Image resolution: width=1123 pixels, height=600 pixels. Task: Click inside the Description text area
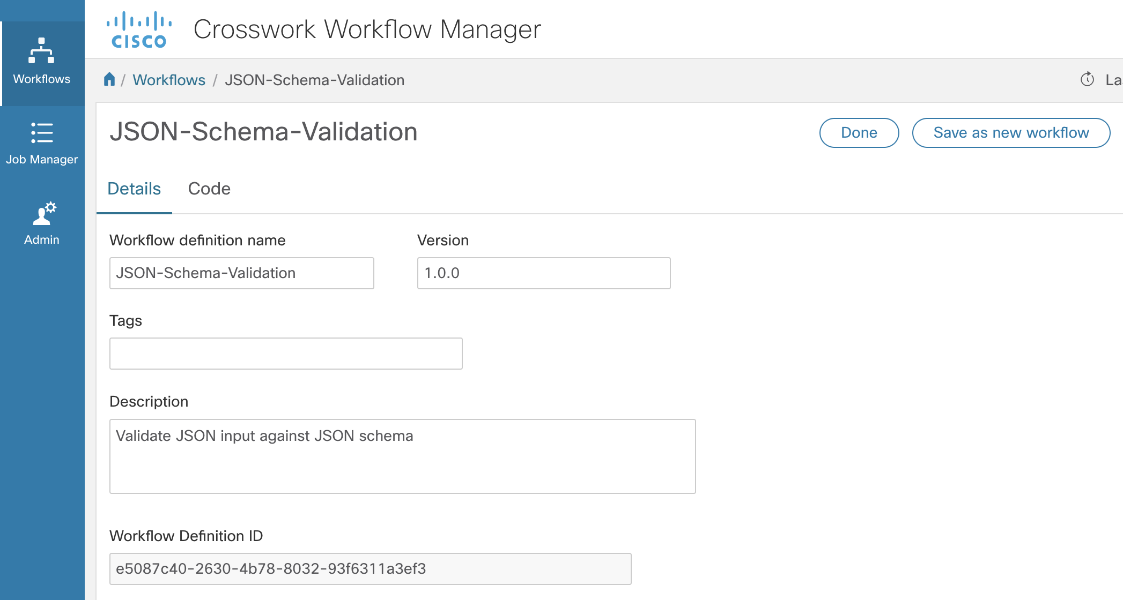click(402, 456)
